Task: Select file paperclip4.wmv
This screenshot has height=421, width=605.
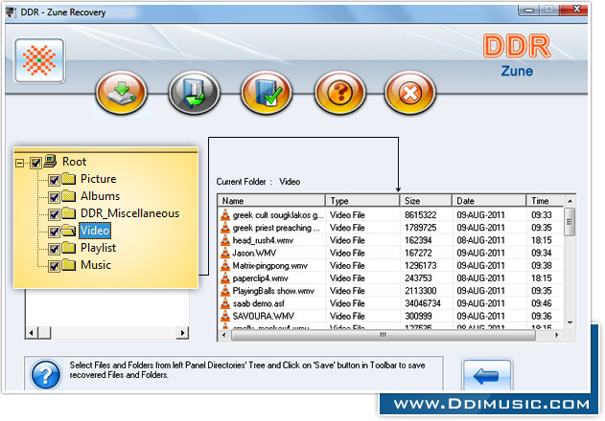Action: 261,278
